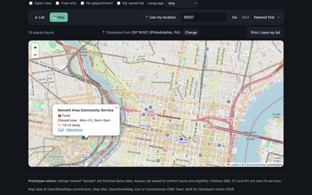Viewport: 312px width, 195px height.
Task: Click the Call link in popup
Action: click(x=61, y=130)
